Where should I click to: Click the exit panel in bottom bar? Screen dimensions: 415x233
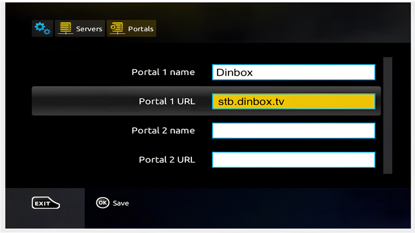(45, 208)
